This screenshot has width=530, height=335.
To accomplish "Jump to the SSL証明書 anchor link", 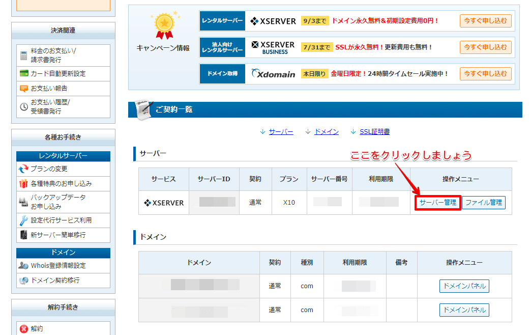I will (x=374, y=132).
